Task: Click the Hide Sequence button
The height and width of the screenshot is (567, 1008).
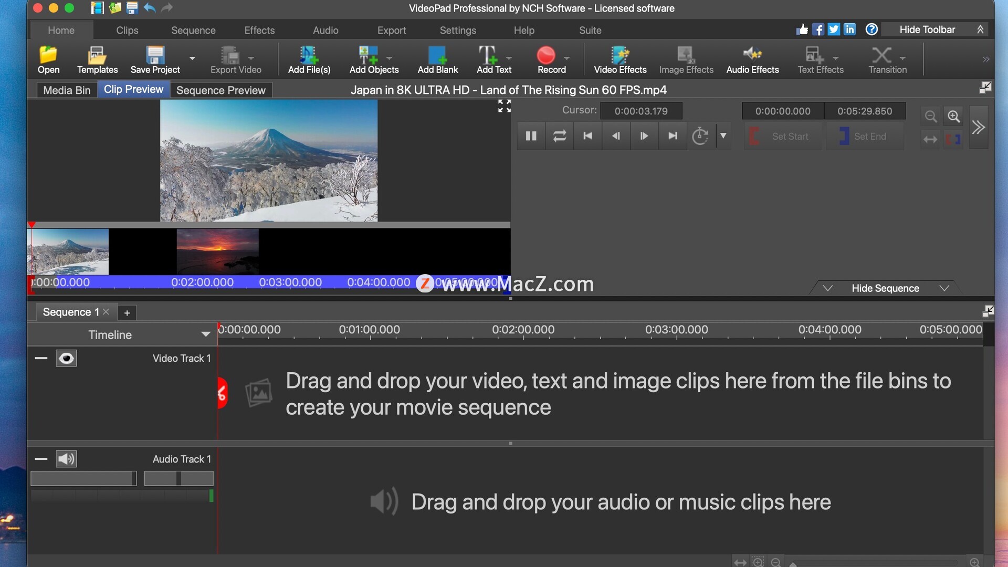Action: pyautogui.click(x=885, y=288)
